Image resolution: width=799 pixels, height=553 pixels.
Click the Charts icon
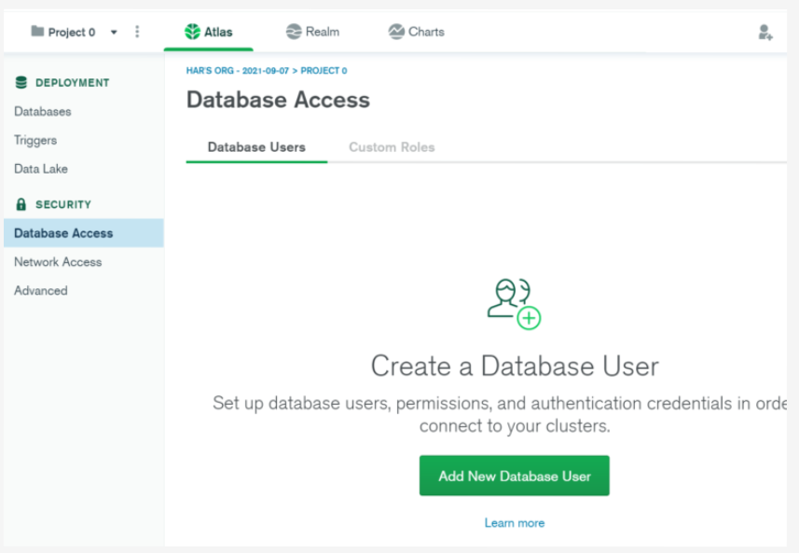tap(396, 32)
